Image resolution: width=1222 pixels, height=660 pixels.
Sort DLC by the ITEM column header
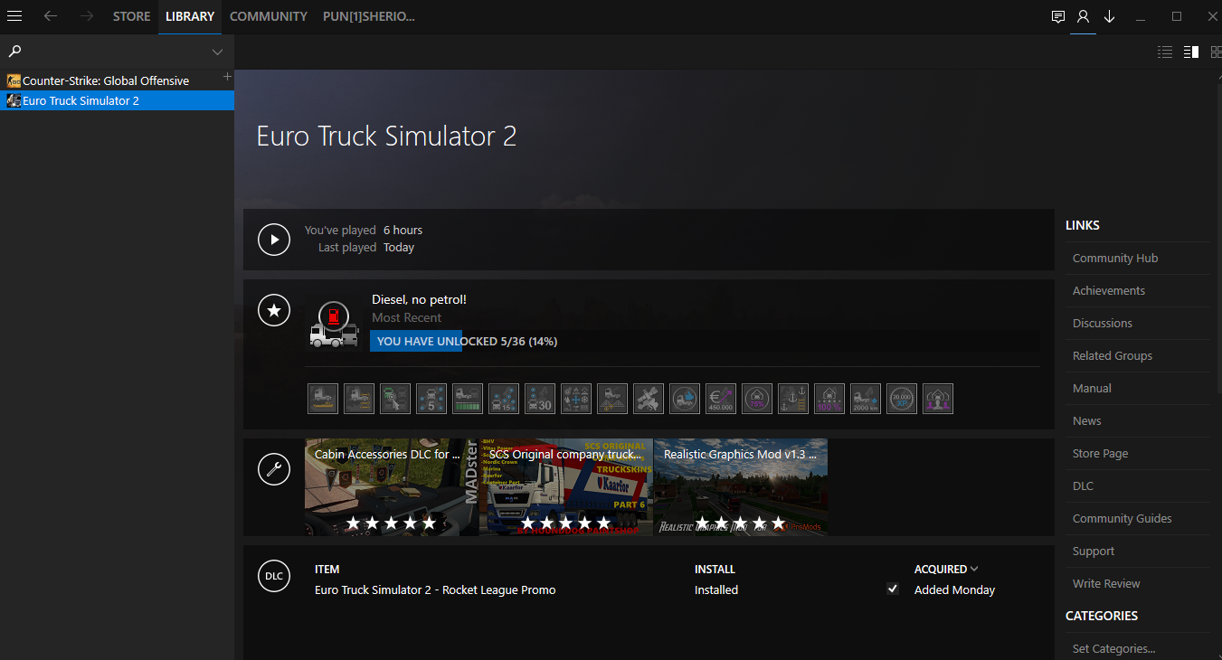coord(327,569)
